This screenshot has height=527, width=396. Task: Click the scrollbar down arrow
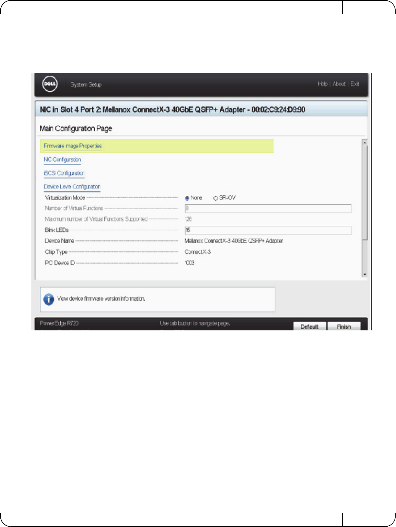tap(365, 274)
